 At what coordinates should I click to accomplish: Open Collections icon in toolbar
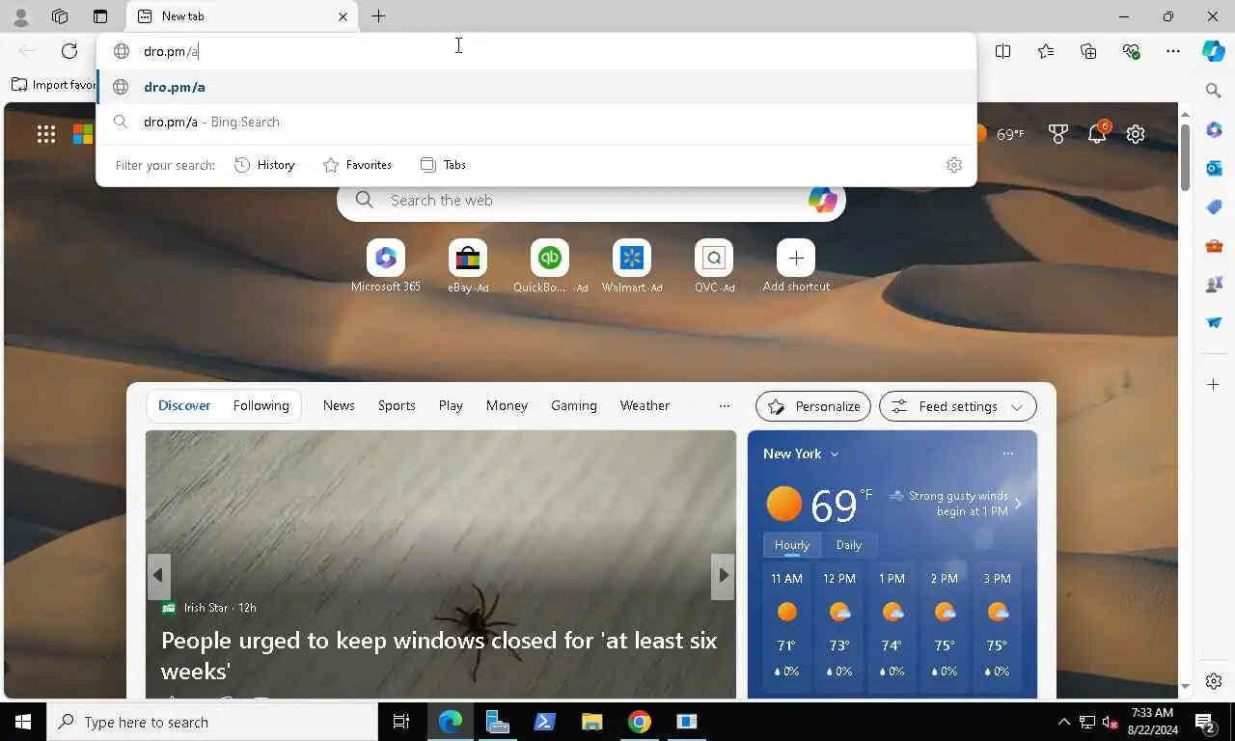click(1088, 51)
